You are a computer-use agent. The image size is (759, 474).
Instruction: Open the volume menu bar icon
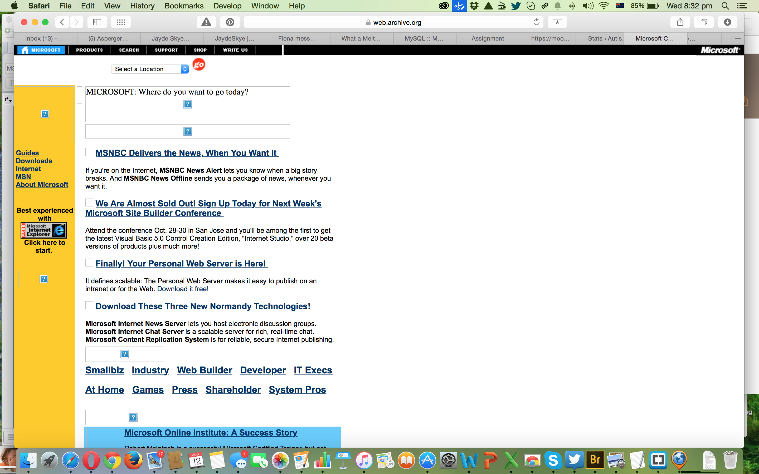click(x=588, y=6)
